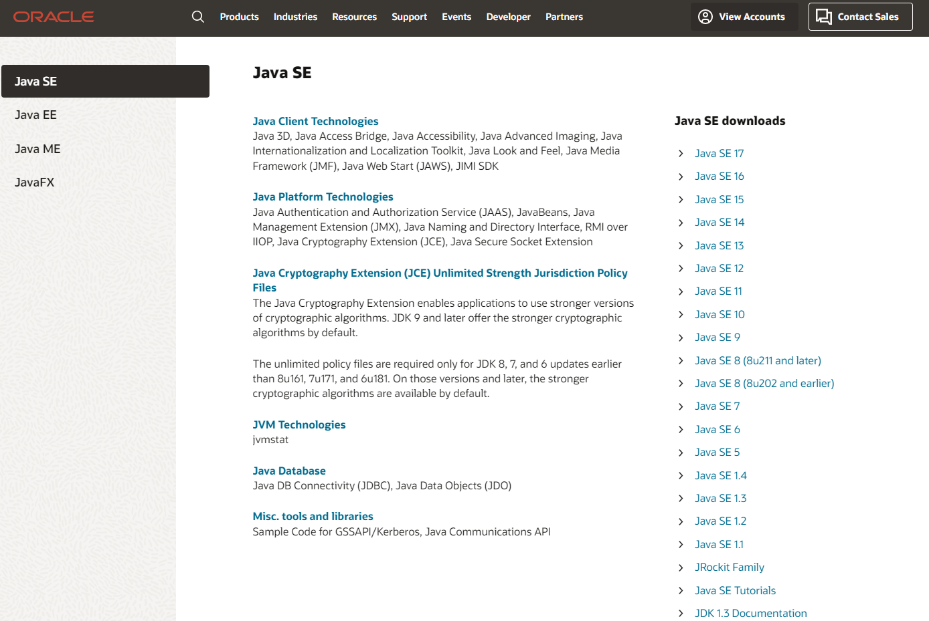Open the JCE Unlimited Strength Policy Files link

click(x=440, y=280)
